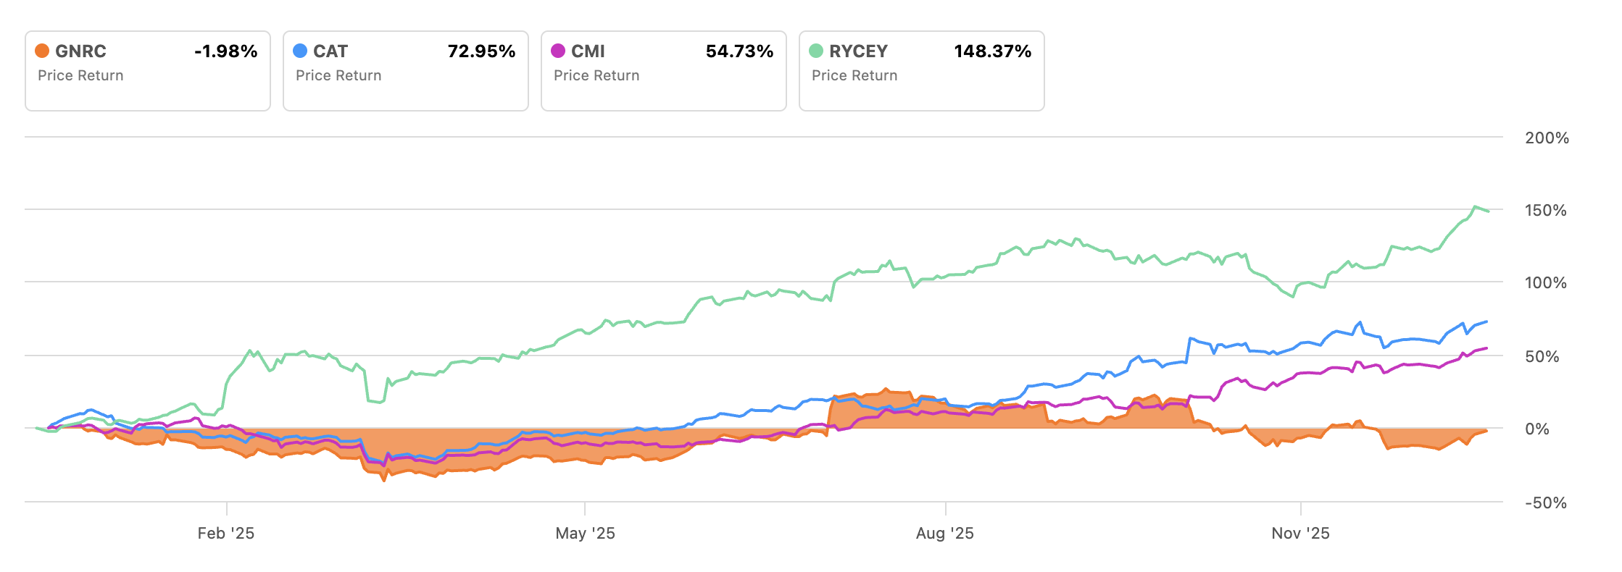Click the Aug '25 axis label
Viewport: 1622px width, 572px height.
944,534
